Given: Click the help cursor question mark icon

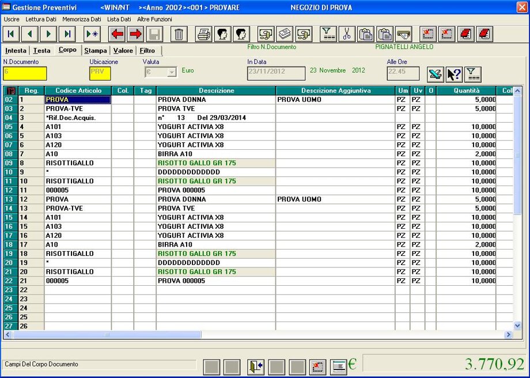Looking at the screenshot, I should pos(454,74).
